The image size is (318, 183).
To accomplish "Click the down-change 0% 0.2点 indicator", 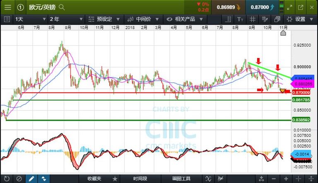I will coord(203,7).
